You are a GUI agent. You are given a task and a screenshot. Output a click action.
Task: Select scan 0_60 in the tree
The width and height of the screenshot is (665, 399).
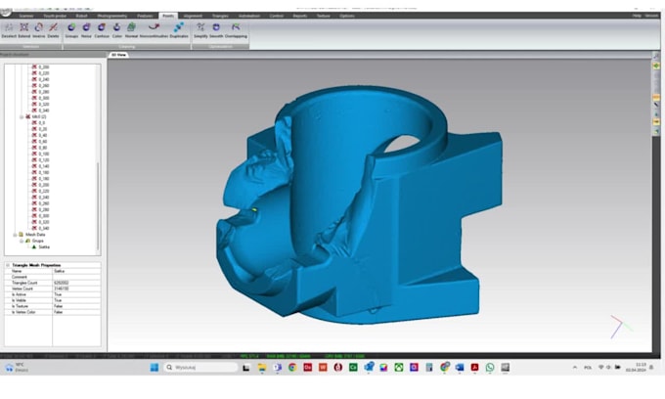[x=42, y=142]
